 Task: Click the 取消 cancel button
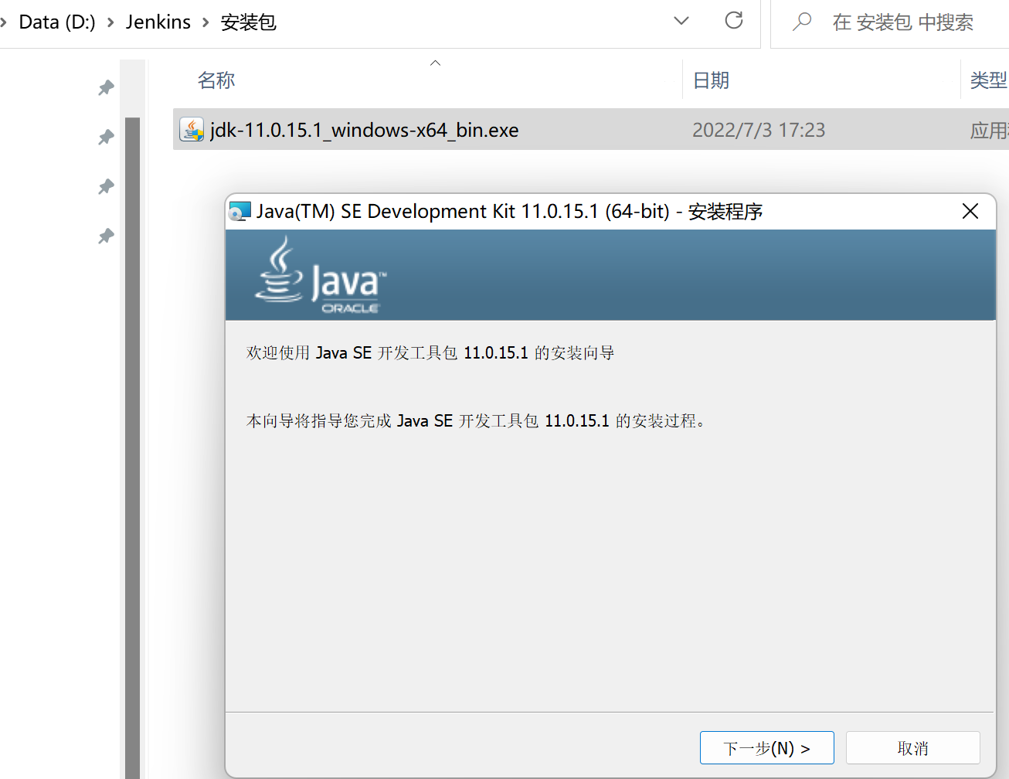912,747
